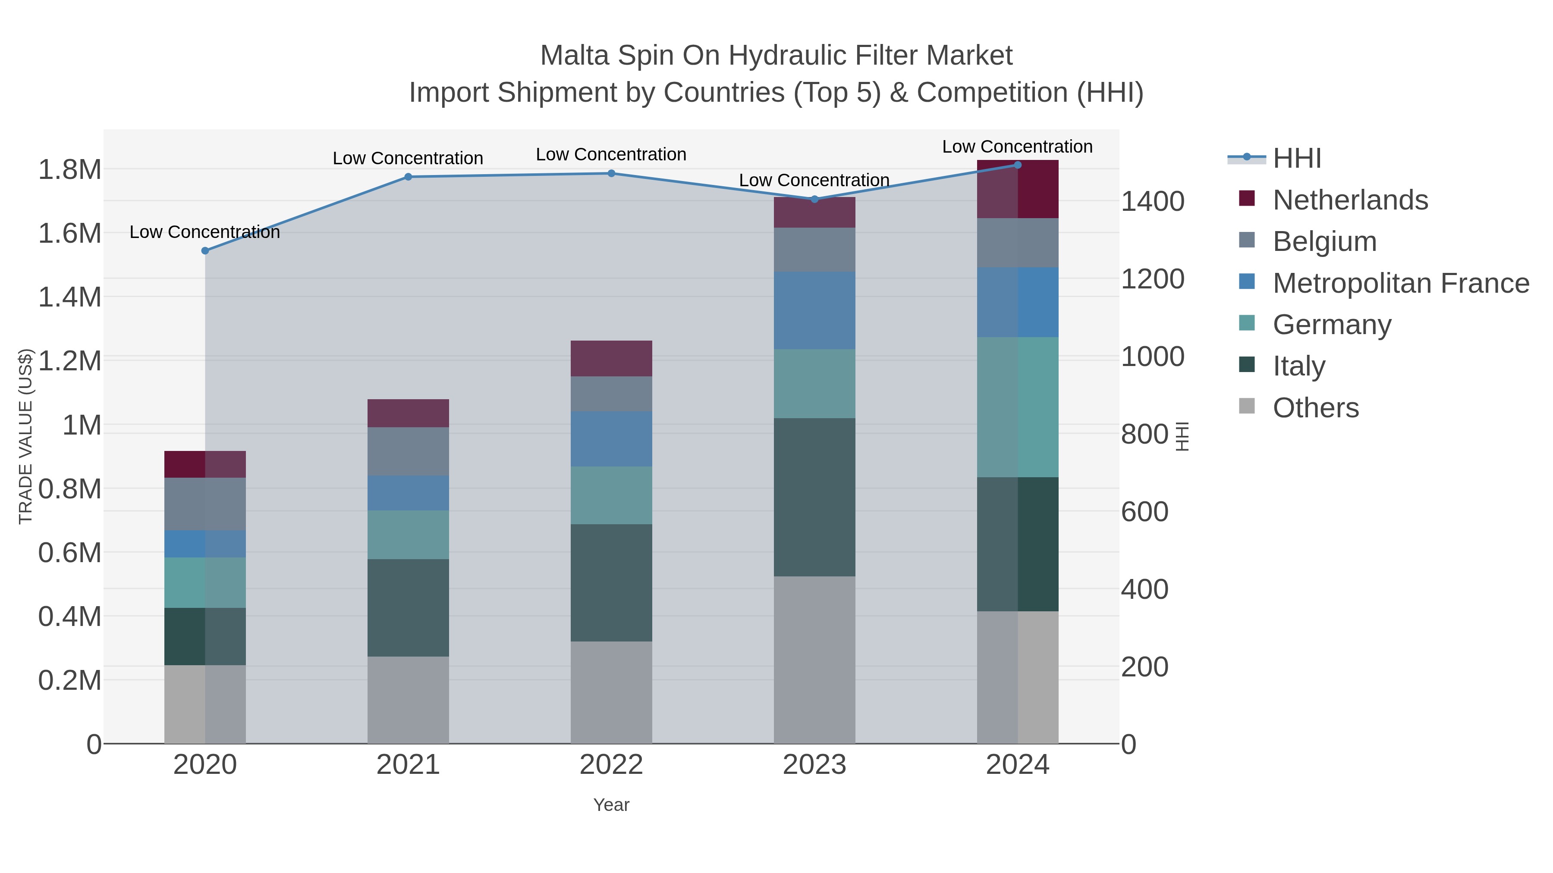1553x873 pixels.
Task: Click the 2022 Others bar segment
Action: point(611,692)
